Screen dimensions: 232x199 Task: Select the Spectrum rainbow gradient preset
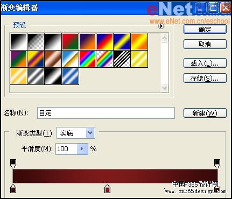87,59
